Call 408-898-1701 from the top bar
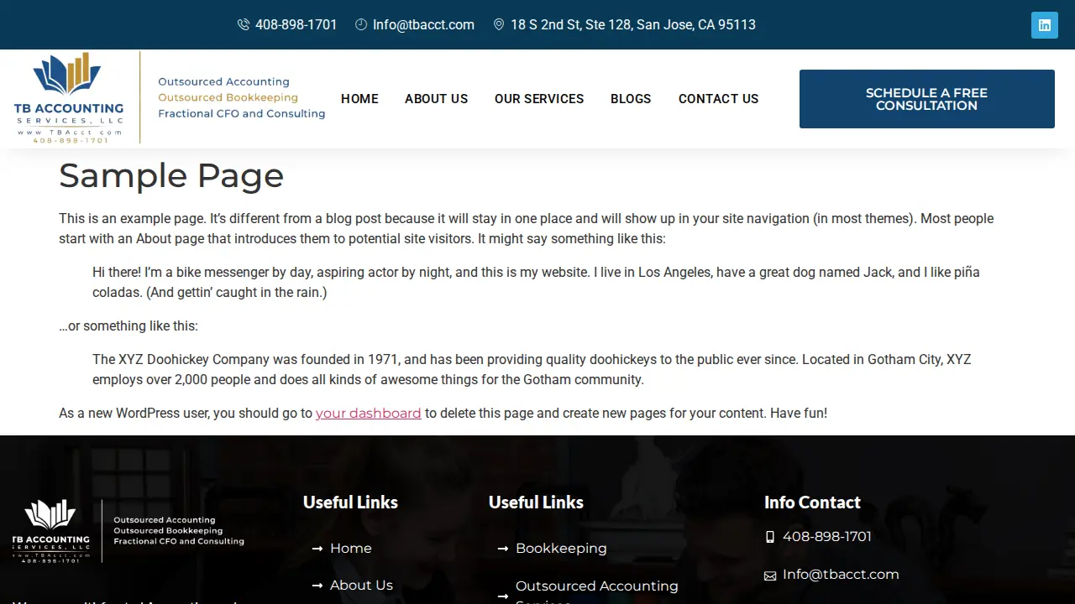The height and width of the screenshot is (604, 1075). [x=296, y=25]
